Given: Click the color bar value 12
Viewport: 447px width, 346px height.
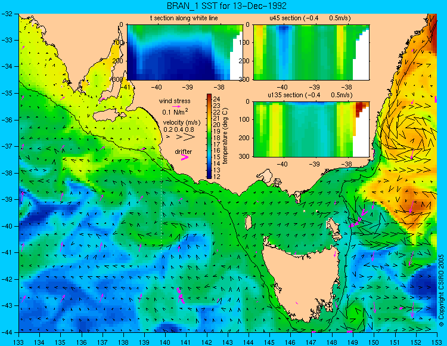Looking at the screenshot, I should (x=216, y=177).
